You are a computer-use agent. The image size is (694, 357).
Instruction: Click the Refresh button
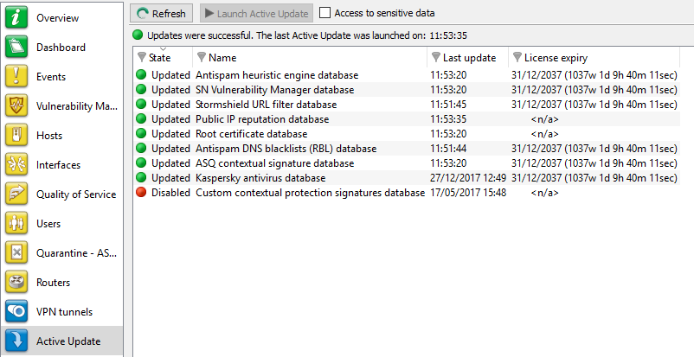(161, 13)
